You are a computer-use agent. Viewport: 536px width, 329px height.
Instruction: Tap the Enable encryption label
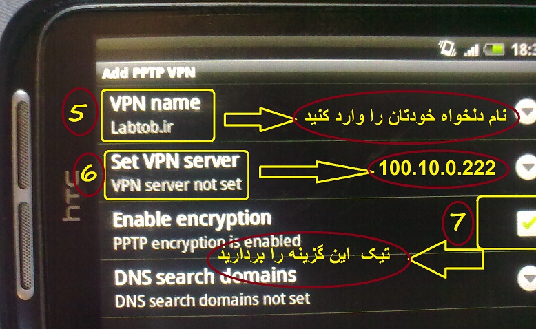[192, 220]
